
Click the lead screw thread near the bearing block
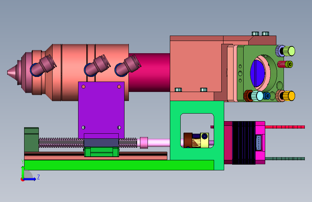coord(61,143)
